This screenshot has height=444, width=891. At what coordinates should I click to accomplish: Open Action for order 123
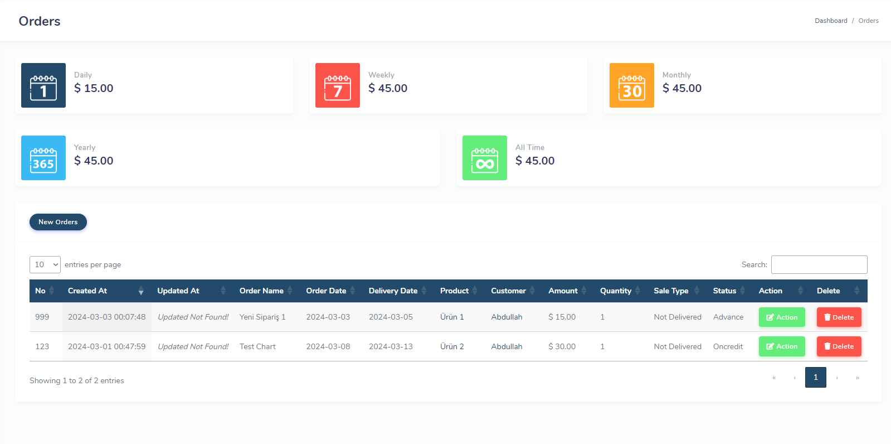tap(781, 346)
